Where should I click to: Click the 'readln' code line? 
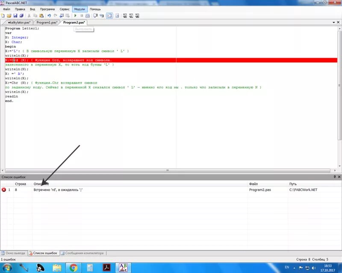(x=12, y=96)
